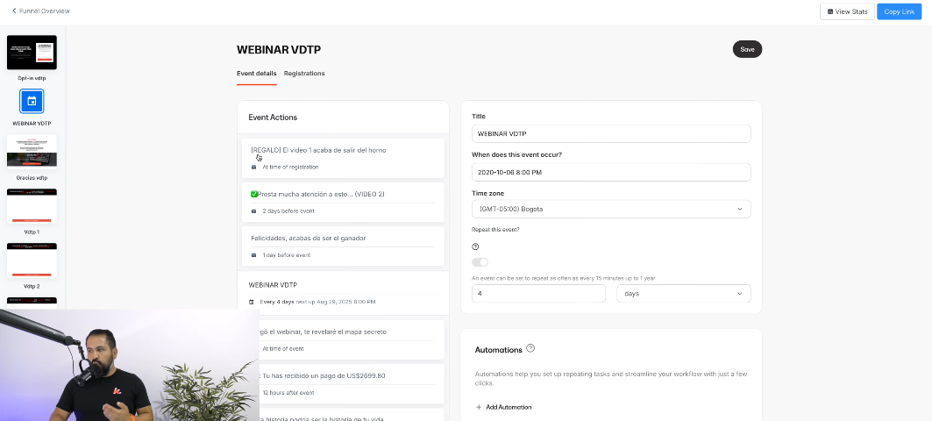Click mail icon beside '1 day before event'

253,255
